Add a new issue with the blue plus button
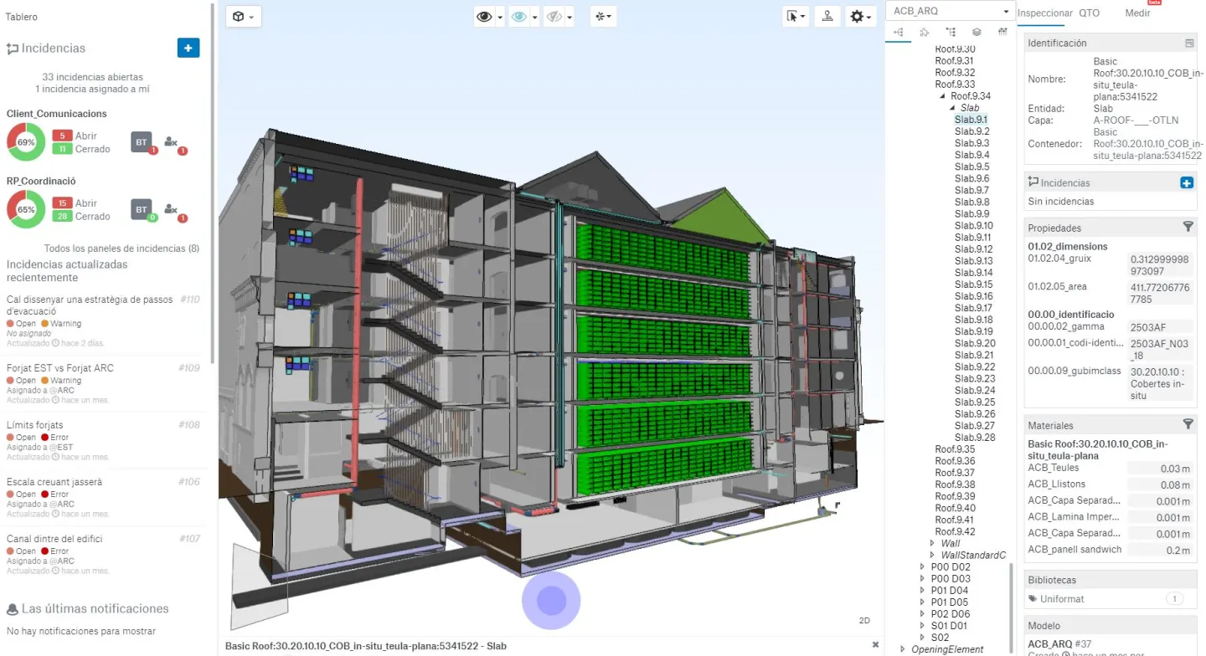The width and height of the screenshot is (1206, 656). (x=188, y=48)
